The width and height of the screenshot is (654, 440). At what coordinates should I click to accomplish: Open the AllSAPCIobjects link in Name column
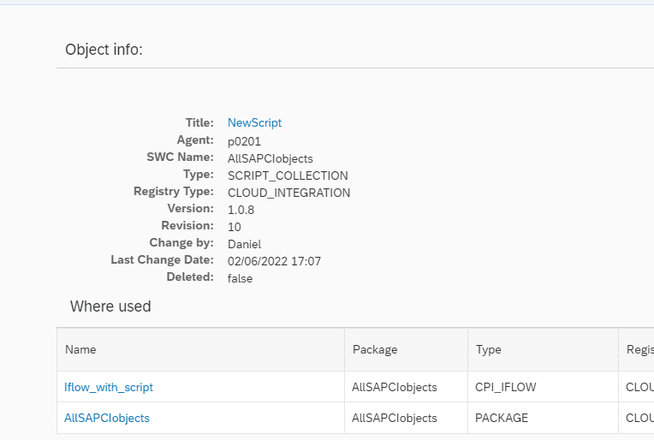point(107,418)
